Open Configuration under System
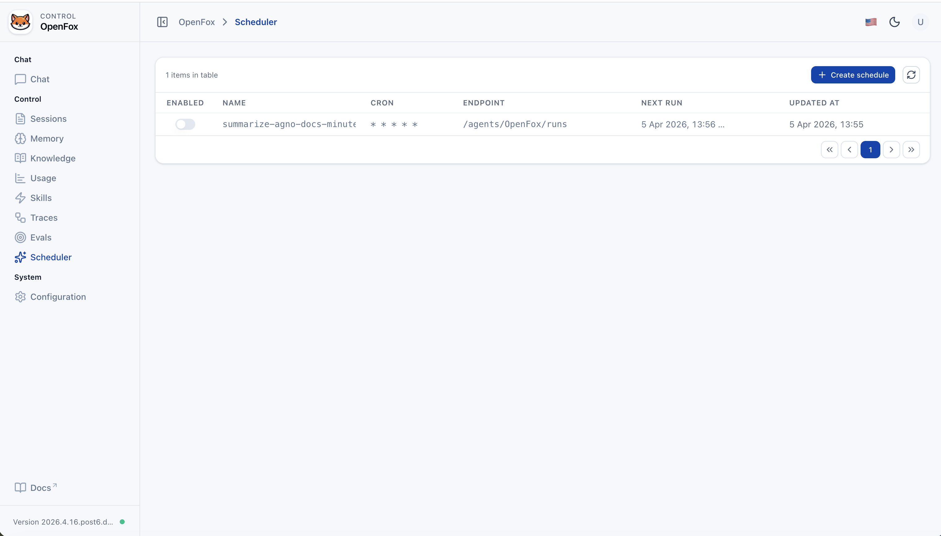This screenshot has height=536, width=941. click(x=58, y=297)
